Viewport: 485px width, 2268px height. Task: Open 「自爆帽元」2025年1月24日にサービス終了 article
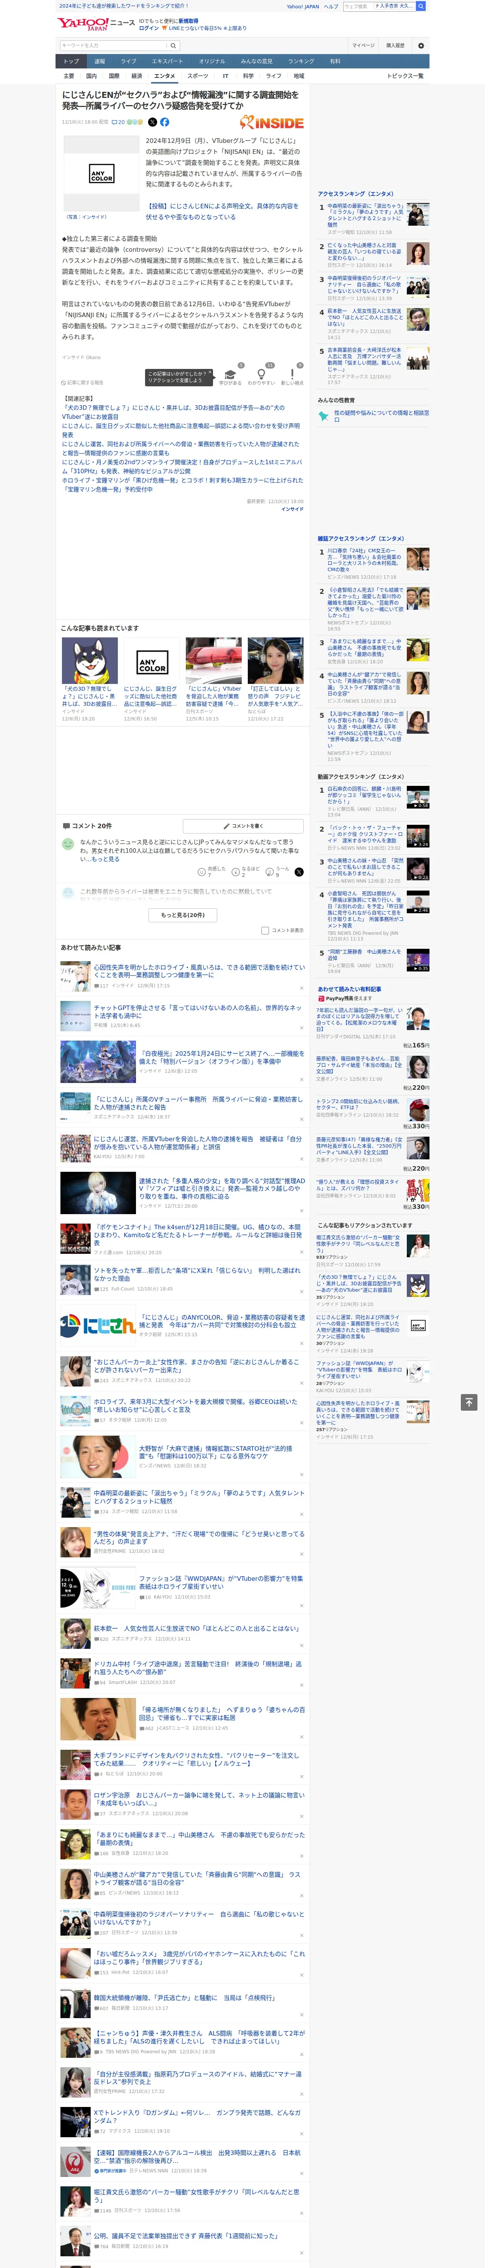click(x=222, y=1057)
